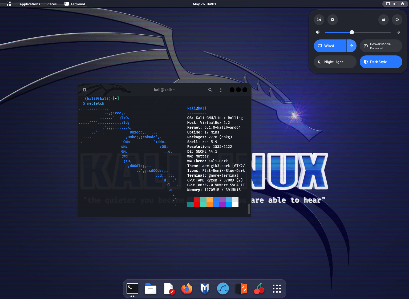Screen dimensions: 409x299
Task: Open the Applications menu
Action: tap(30, 4)
